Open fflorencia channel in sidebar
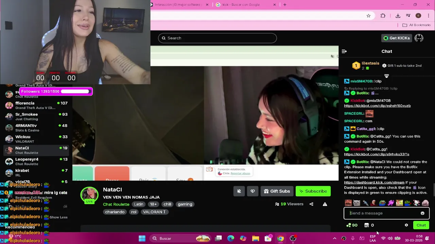435x244 pixels. coord(36,105)
